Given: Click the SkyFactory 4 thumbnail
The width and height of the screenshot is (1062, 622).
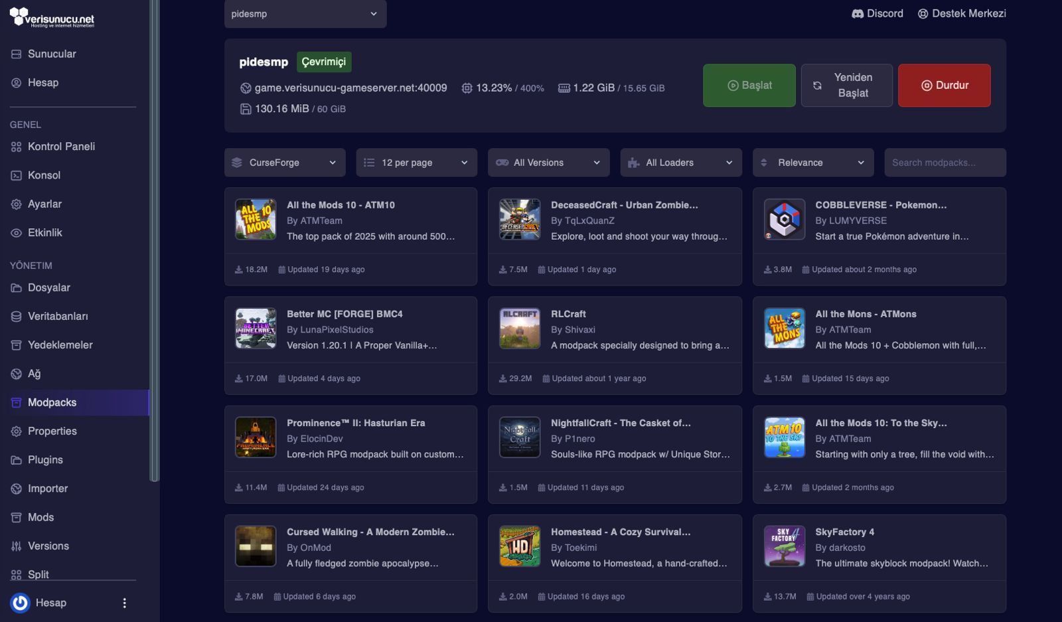Looking at the screenshot, I should tap(785, 546).
